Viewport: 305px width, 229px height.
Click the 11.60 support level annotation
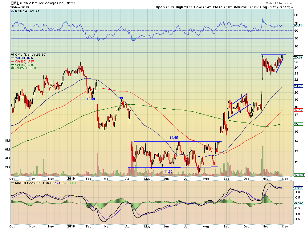pyautogui.click(x=168, y=171)
